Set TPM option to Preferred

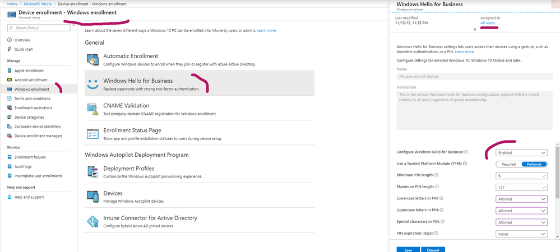tap(534, 164)
